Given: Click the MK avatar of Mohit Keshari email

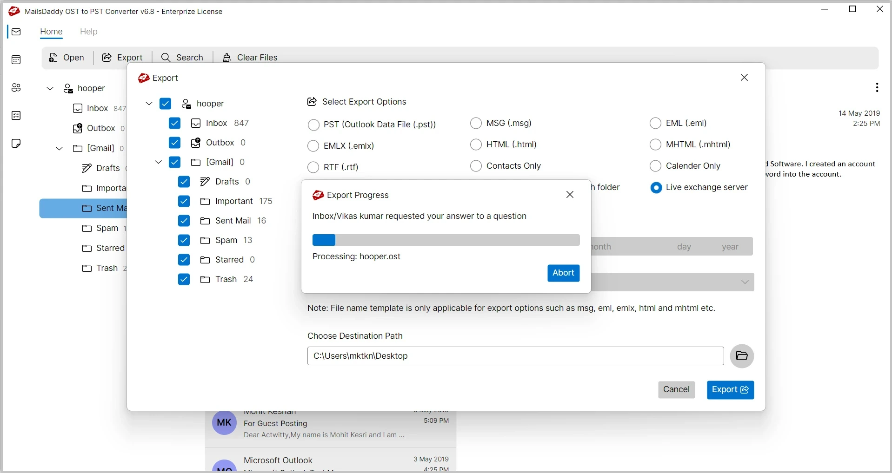Looking at the screenshot, I should pyautogui.click(x=224, y=422).
